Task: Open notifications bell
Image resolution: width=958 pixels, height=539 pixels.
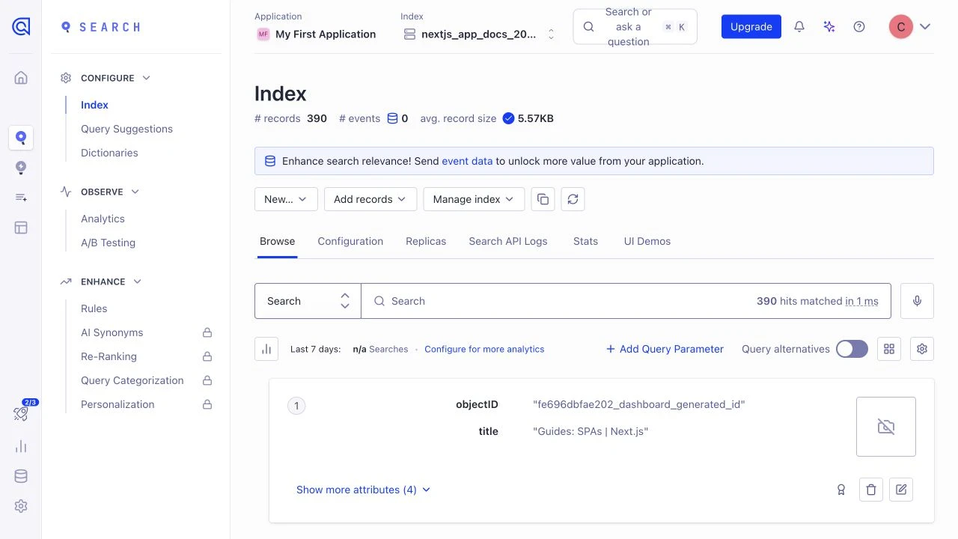Action: (x=799, y=27)
